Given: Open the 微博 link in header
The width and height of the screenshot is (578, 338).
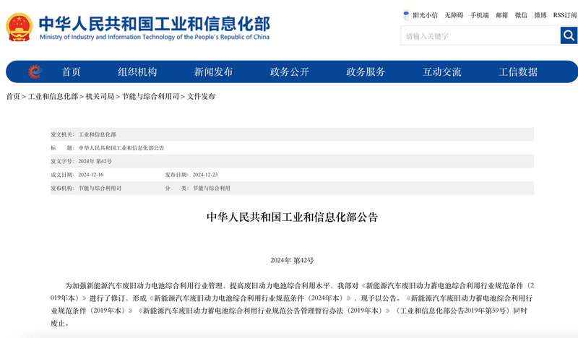Looking at the screenshot, I should click(540, 15).
